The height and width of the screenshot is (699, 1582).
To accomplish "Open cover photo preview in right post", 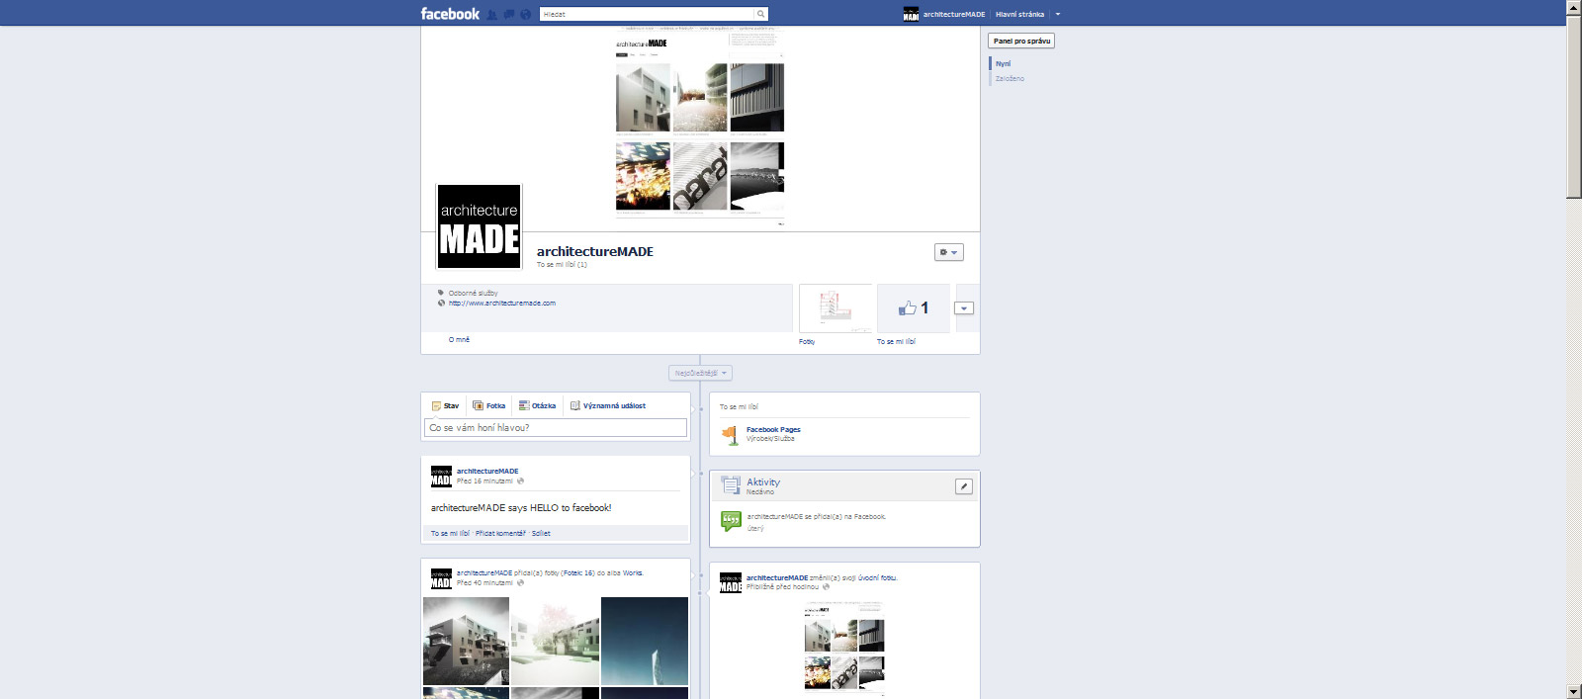I will 844,647.
